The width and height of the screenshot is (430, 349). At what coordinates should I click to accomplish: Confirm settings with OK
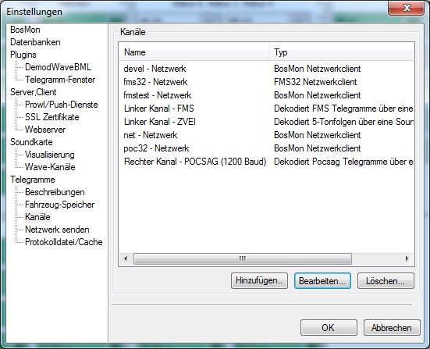point(329,327)
